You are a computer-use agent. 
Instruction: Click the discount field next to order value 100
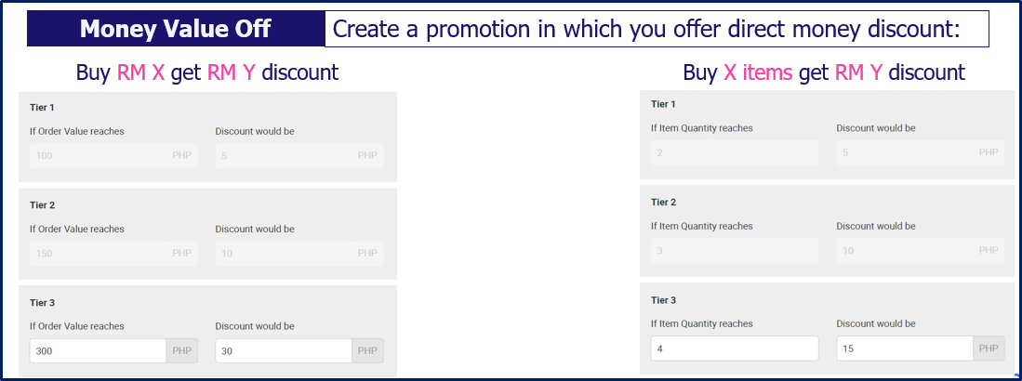click(x=284, y=155)
